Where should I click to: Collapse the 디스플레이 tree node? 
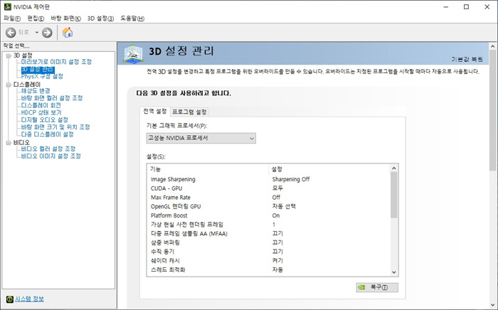[x=9, y=85]
